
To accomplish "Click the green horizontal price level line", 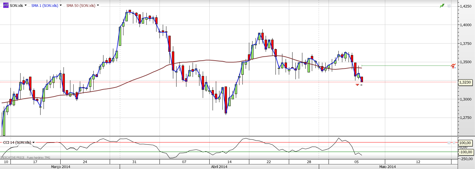I will 406,66.
